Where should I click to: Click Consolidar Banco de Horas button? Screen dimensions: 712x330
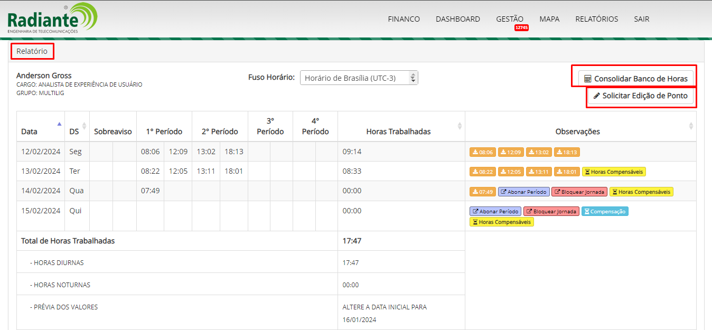[635, 79]
